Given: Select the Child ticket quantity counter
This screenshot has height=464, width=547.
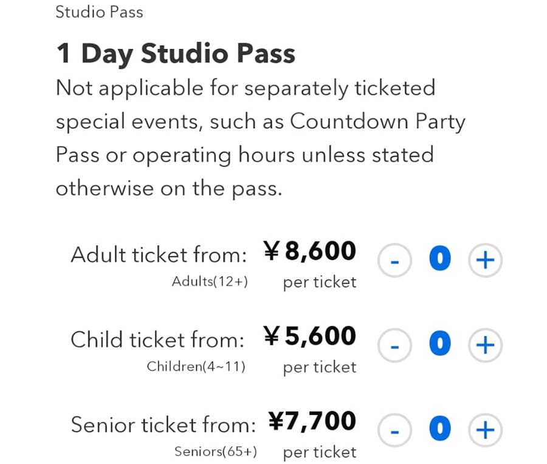Looking at the screenshot, I should click(x=439, y=343).
